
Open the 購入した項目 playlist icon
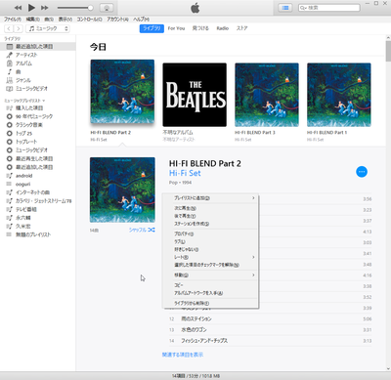(10, 107)
